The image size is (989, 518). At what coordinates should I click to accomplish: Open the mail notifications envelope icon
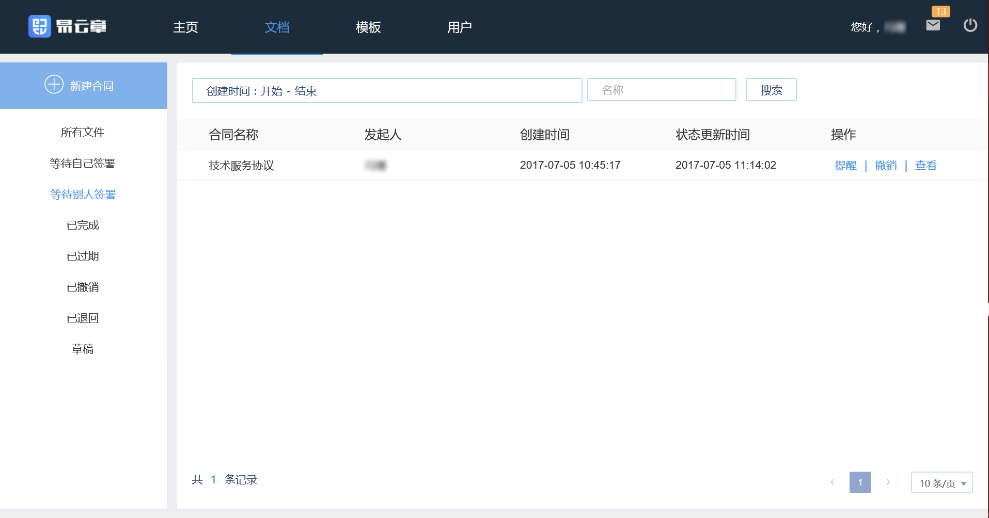click(x=933, y=25)
